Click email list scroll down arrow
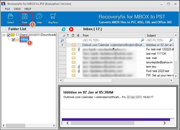The image size is (180, 130). [x=176, y=76]
